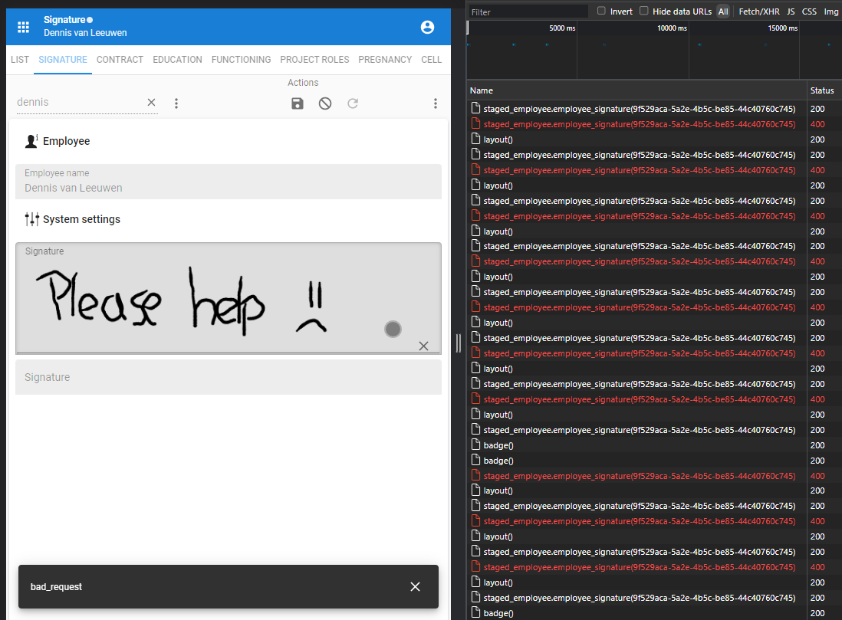Click the 'Employee' section heading

tap(67, 141)
